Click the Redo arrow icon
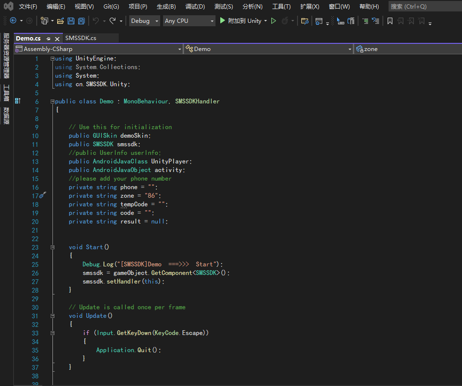462x386 pixels. 113,20
